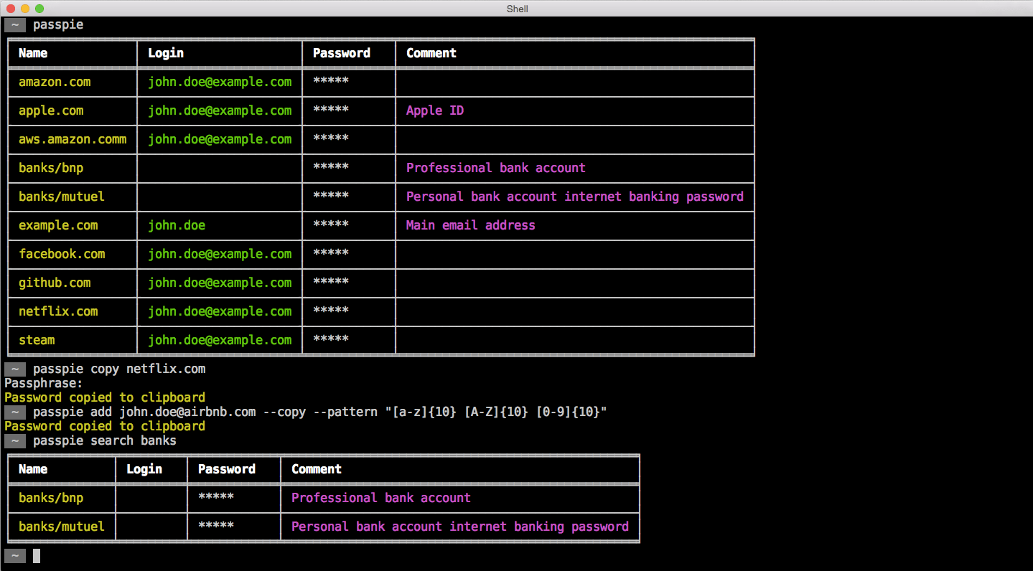Click Comment header of the full table
This screenshot has height=571, width=1033.
click(x=431, y=53)
